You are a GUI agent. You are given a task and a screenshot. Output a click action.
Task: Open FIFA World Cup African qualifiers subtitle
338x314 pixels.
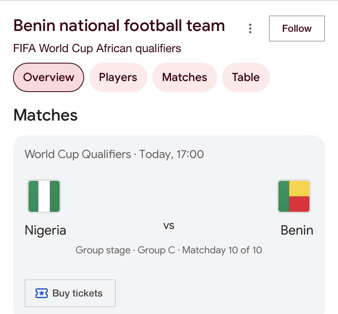pyautogui.click(x=97, y=49)
